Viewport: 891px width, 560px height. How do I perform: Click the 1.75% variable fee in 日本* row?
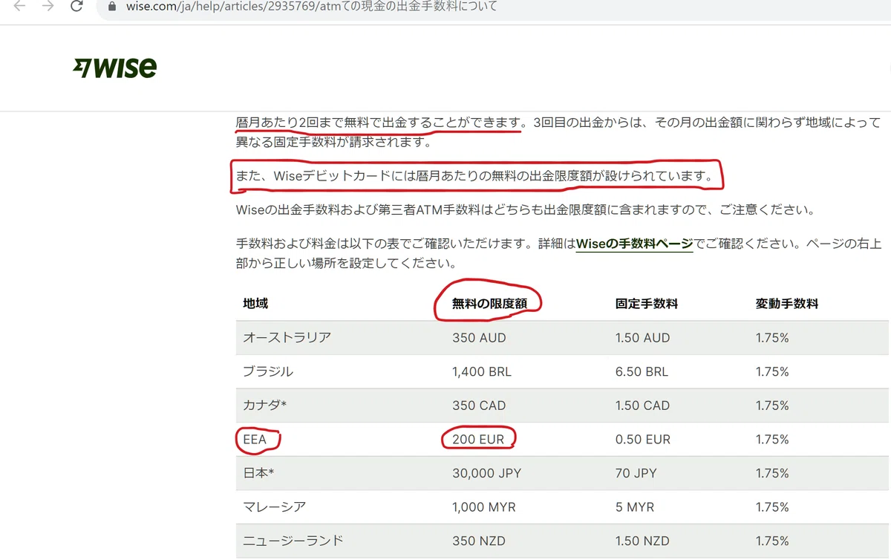click(x=772, y=473)
